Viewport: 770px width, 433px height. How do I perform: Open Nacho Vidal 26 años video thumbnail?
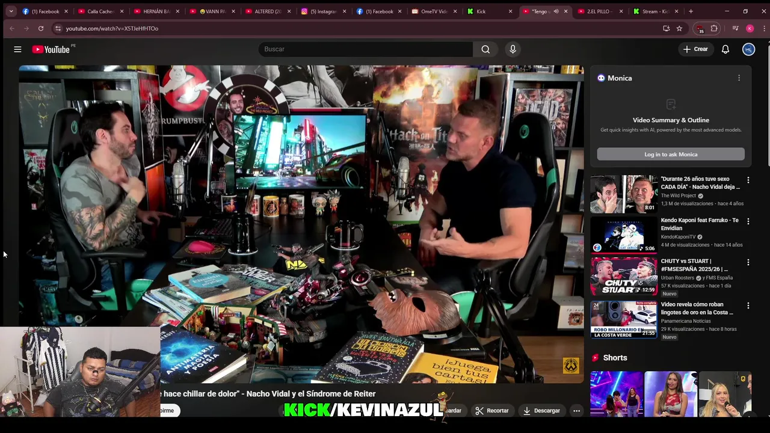(623, 194)
